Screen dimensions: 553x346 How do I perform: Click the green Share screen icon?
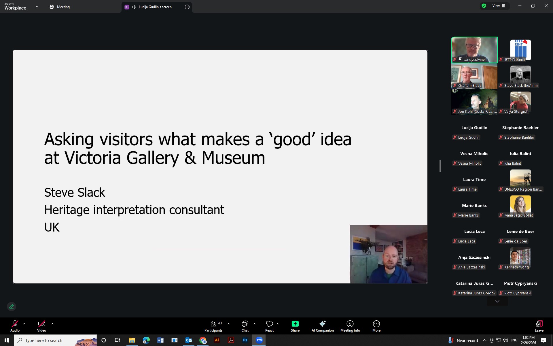point(295,324)
